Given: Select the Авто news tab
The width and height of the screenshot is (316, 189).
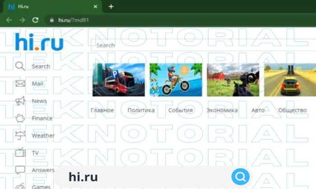Looking at the screenshot, I should (258, 110).
